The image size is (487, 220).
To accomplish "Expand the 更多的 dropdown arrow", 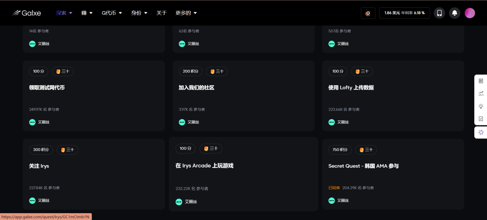I will pos(195,13).
